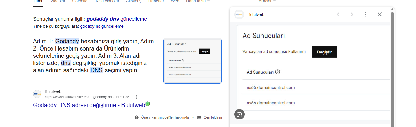
Task: Click the feedback flag icon
Action: point(199,117)
